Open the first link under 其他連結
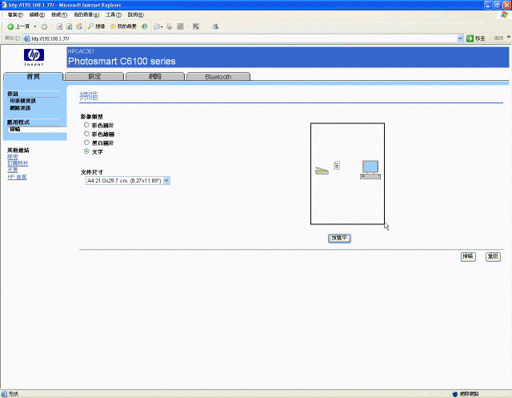Viewport: 512px width, 398px height. click(13, 157)
